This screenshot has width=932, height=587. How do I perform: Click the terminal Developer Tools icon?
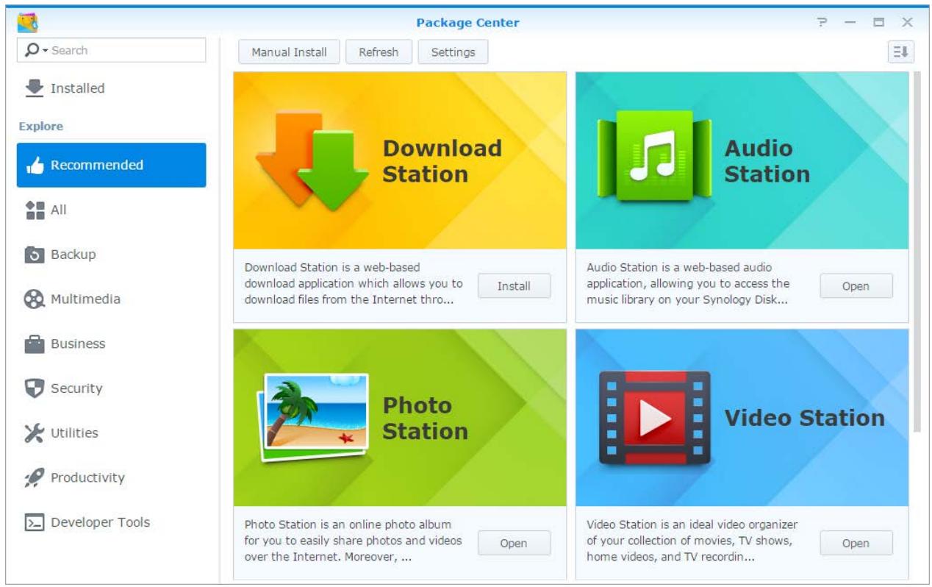pyautogui.click(x=35, y=523)
